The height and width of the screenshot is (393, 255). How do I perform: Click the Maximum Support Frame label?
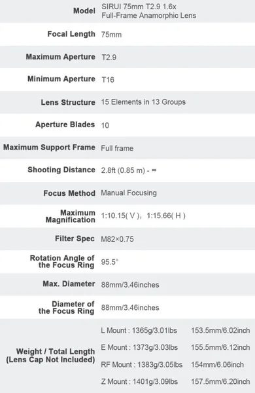click(49, 147)
